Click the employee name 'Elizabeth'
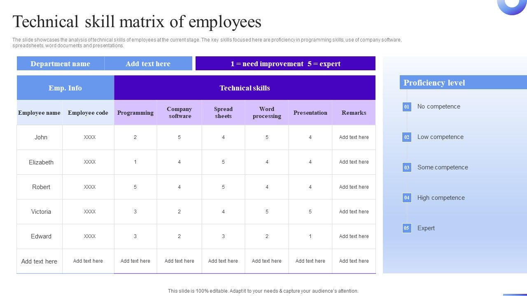Screen dimensions: 527x296 (41, 162)
